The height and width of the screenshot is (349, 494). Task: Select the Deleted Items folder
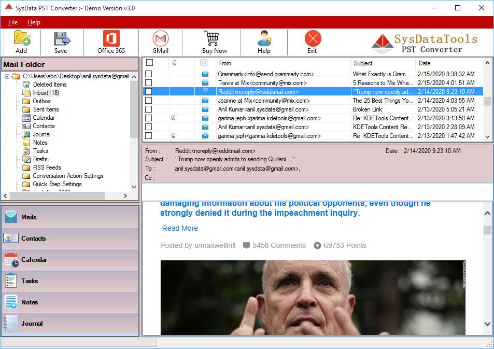(50, 85)
